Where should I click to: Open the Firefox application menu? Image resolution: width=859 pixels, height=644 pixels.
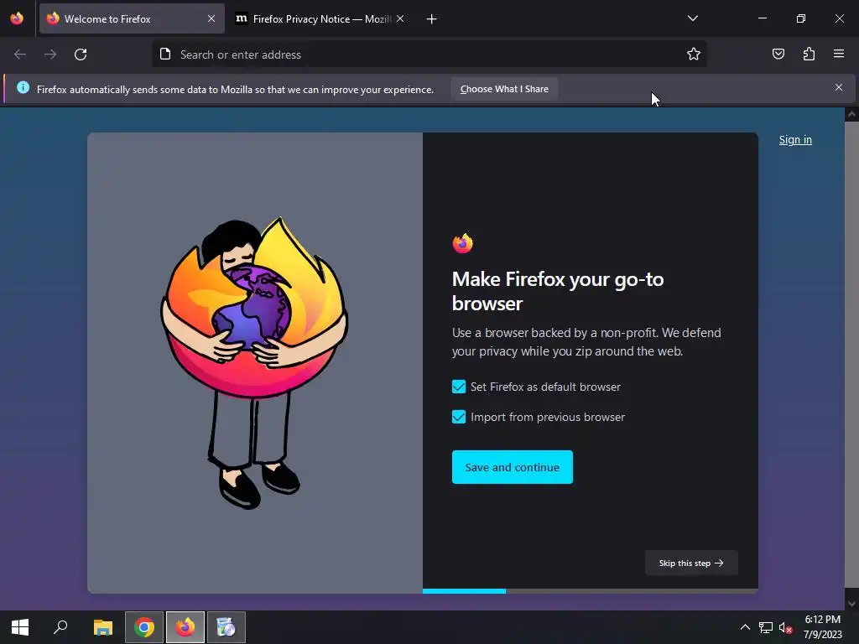pos(839,54)
